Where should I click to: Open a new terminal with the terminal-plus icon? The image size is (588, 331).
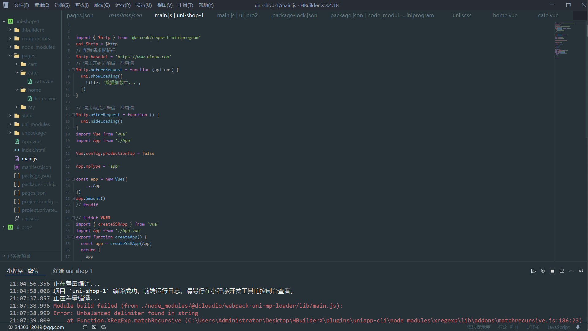562,271
